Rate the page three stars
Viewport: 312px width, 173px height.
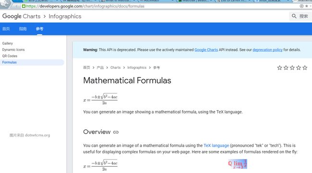click(x=292, y=68)
